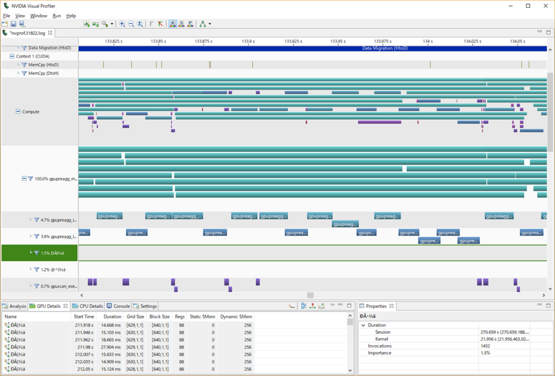Screen dimensions: 555x376
Task: Collapse the Context 1 (CUDA) tree node
Action: tap(12, 56)
